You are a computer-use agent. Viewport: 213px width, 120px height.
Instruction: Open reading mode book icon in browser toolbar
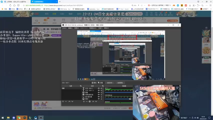click(18, 5)
